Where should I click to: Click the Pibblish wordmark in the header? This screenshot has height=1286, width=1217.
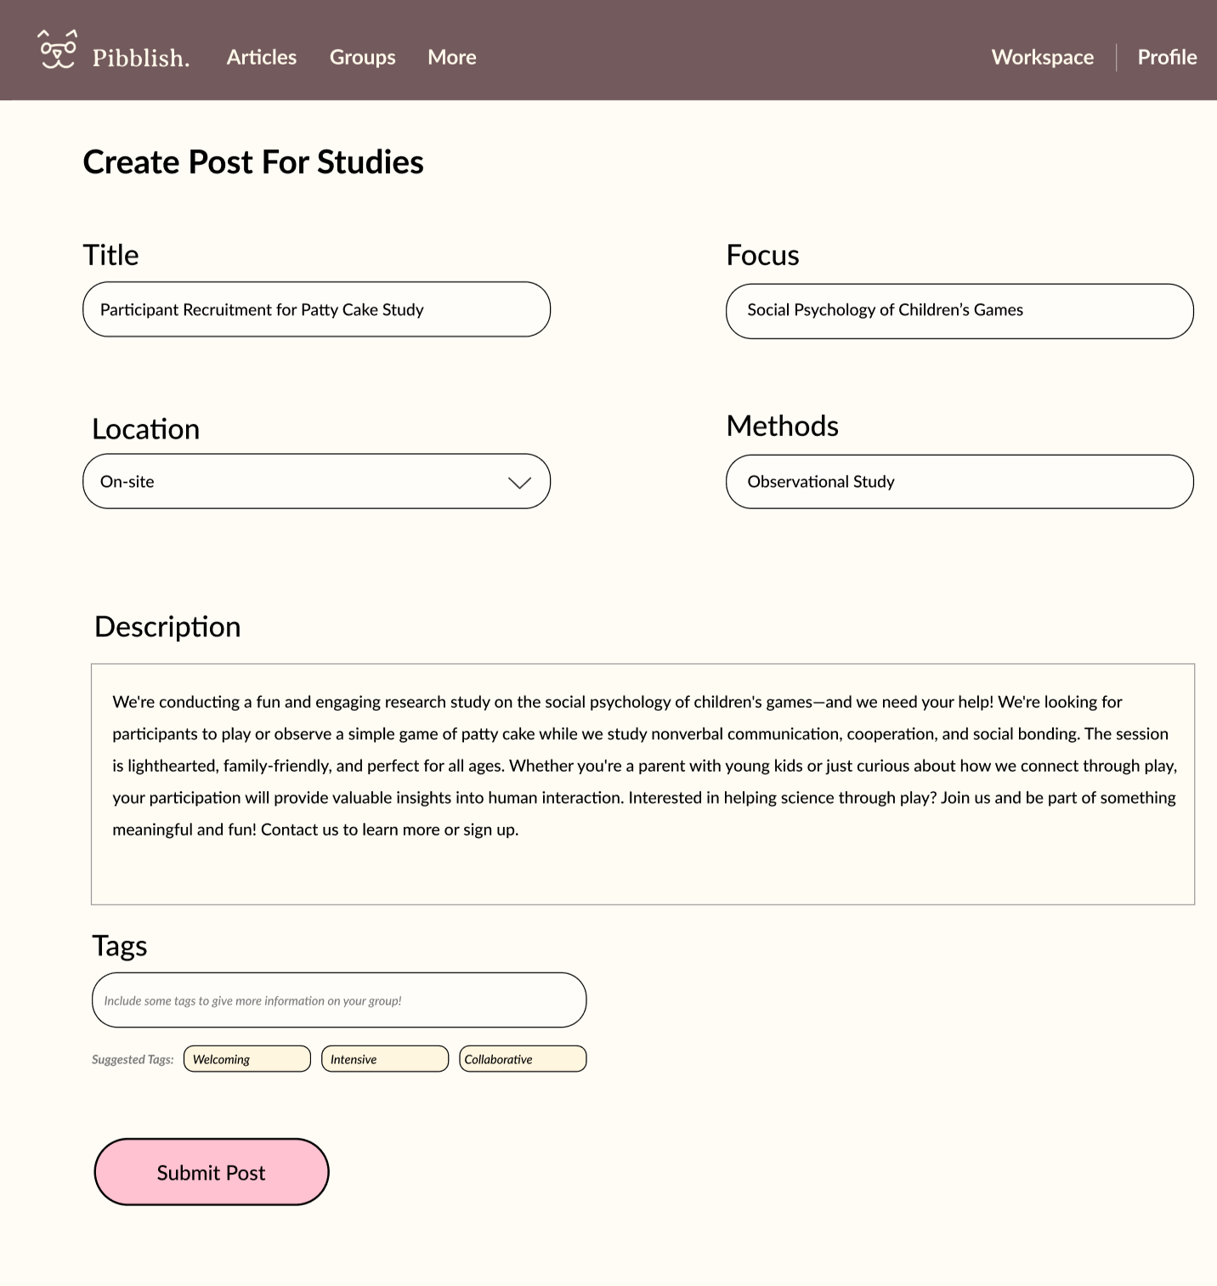coord(140,58)
